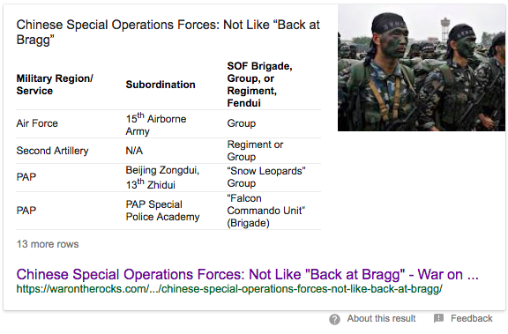508x334 pixels.
Task: Click the SOF Brigade, Group column header
Action: (259, 85)
